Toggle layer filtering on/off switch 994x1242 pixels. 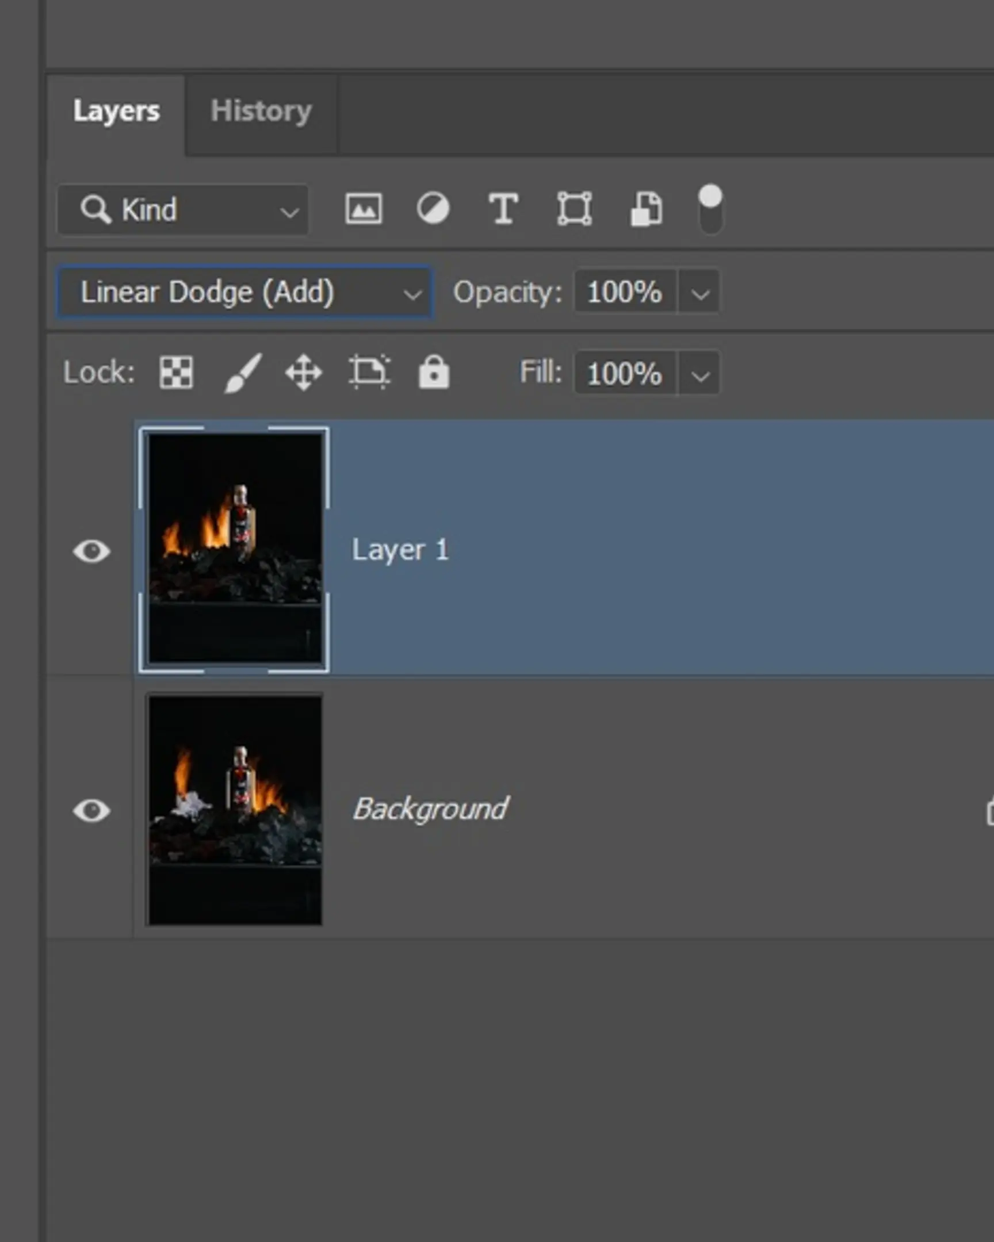pos(710,209)
